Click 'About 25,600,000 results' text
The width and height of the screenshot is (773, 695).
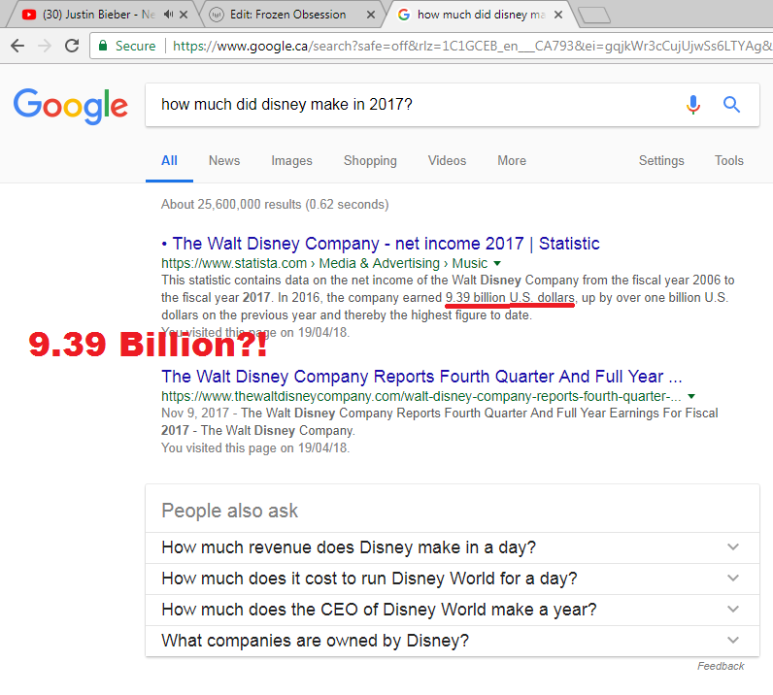(231, 204)
